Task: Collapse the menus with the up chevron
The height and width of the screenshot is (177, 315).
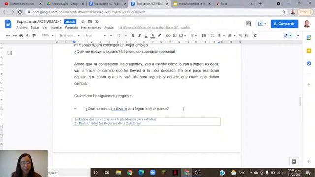Action: coord(298,36)
